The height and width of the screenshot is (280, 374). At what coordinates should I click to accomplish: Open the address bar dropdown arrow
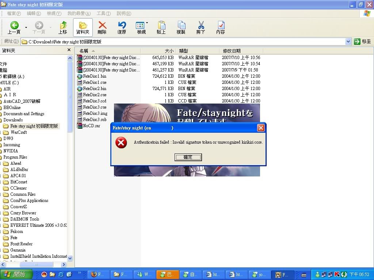[348, 42]
